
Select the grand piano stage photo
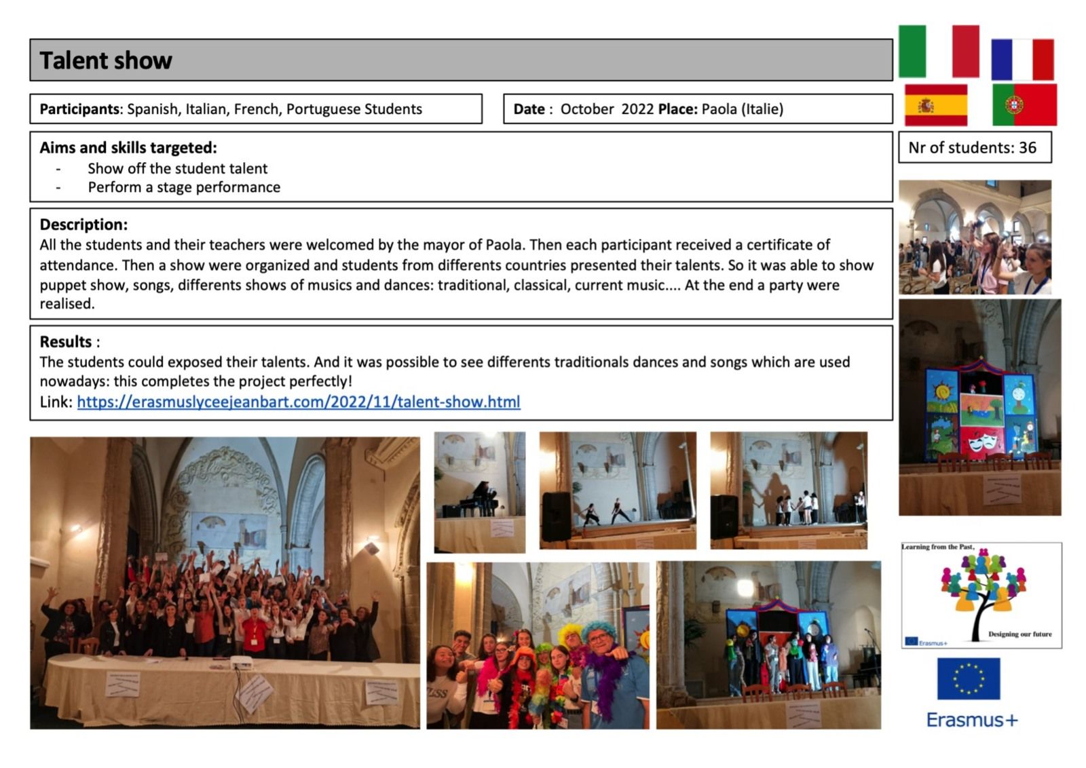[480, 493]
